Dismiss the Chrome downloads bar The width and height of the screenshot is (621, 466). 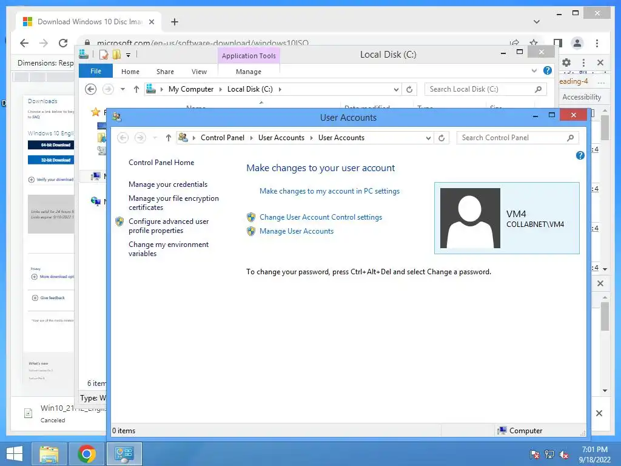coord(599,413)
